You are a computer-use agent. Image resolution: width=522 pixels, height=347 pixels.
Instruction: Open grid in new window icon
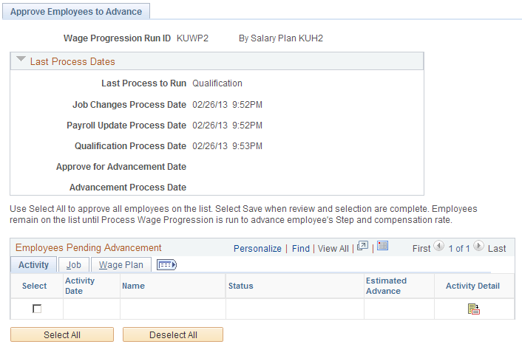(x=362, y=247)
